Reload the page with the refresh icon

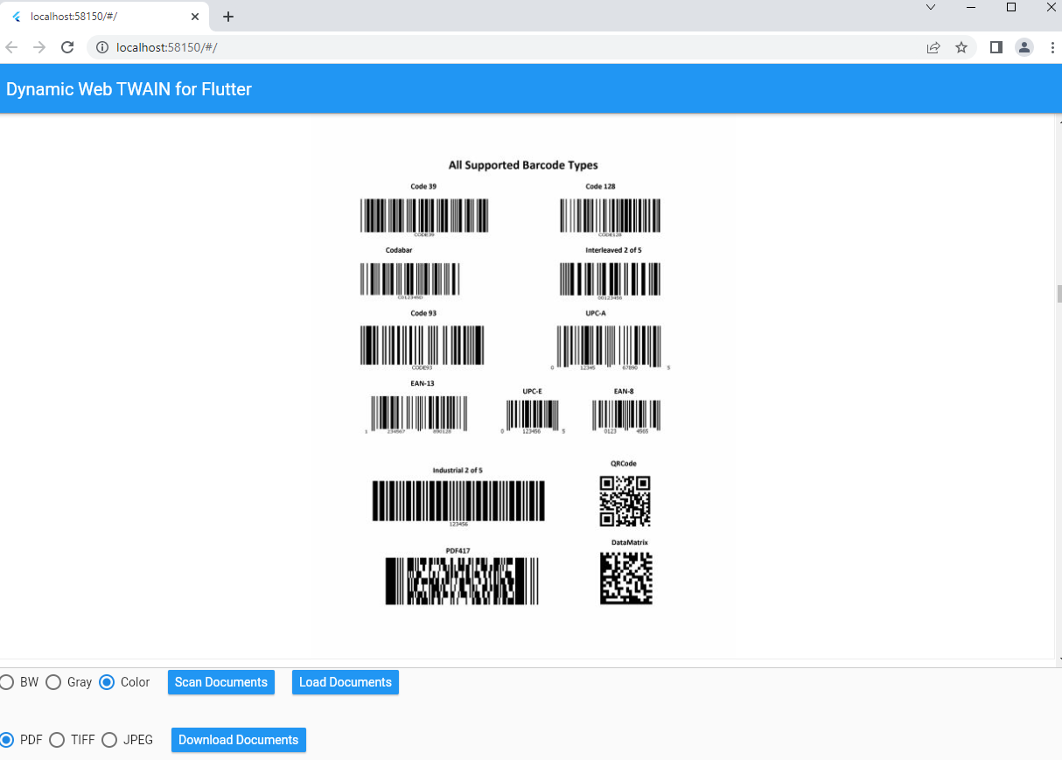pos(67,47)
